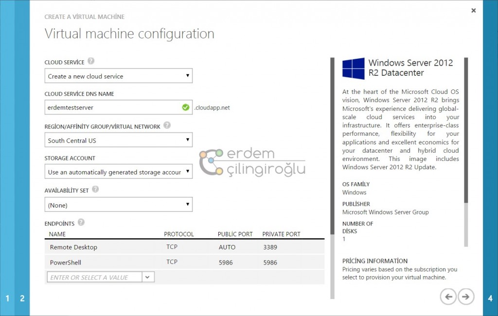Jump to wizard step 1
This screenshot has width=498, height=316.
point(7,298)
